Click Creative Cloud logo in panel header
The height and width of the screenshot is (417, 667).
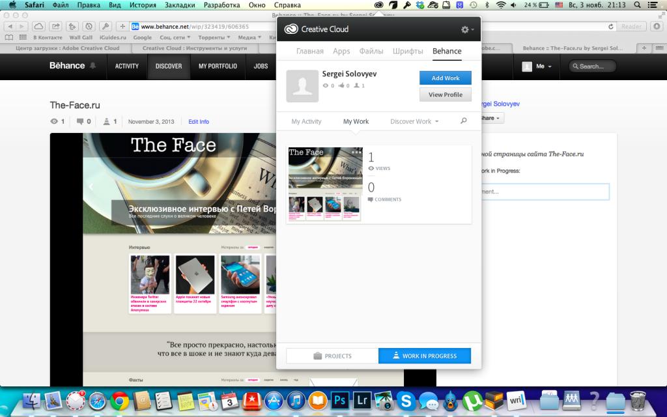point(291,29)
